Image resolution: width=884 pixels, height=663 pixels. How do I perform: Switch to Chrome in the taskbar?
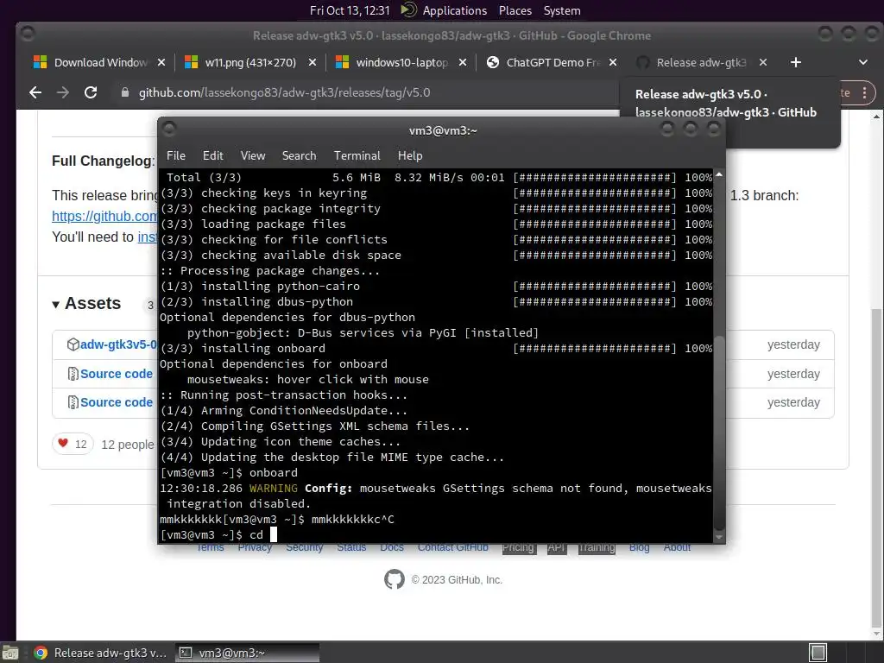point(100,653)
